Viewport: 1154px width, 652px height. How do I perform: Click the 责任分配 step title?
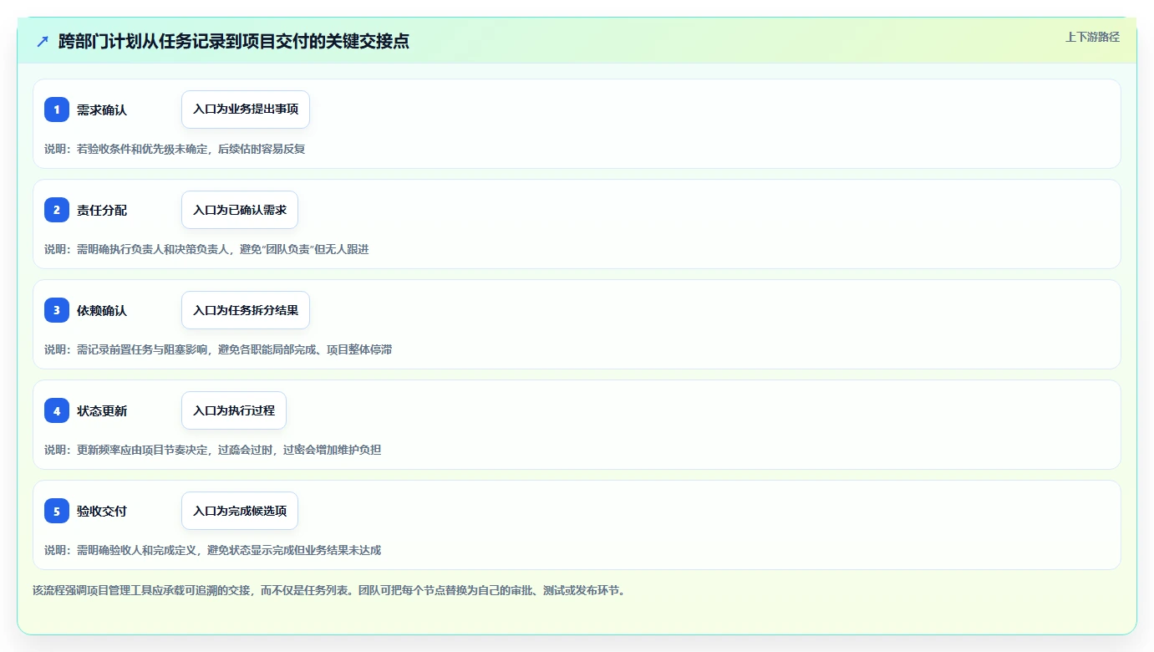coord(102,210)
